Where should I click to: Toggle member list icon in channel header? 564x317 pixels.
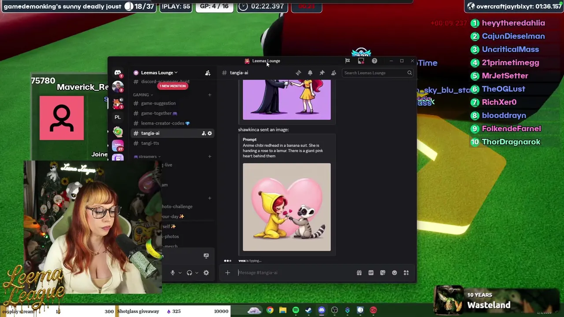point(334,73)
